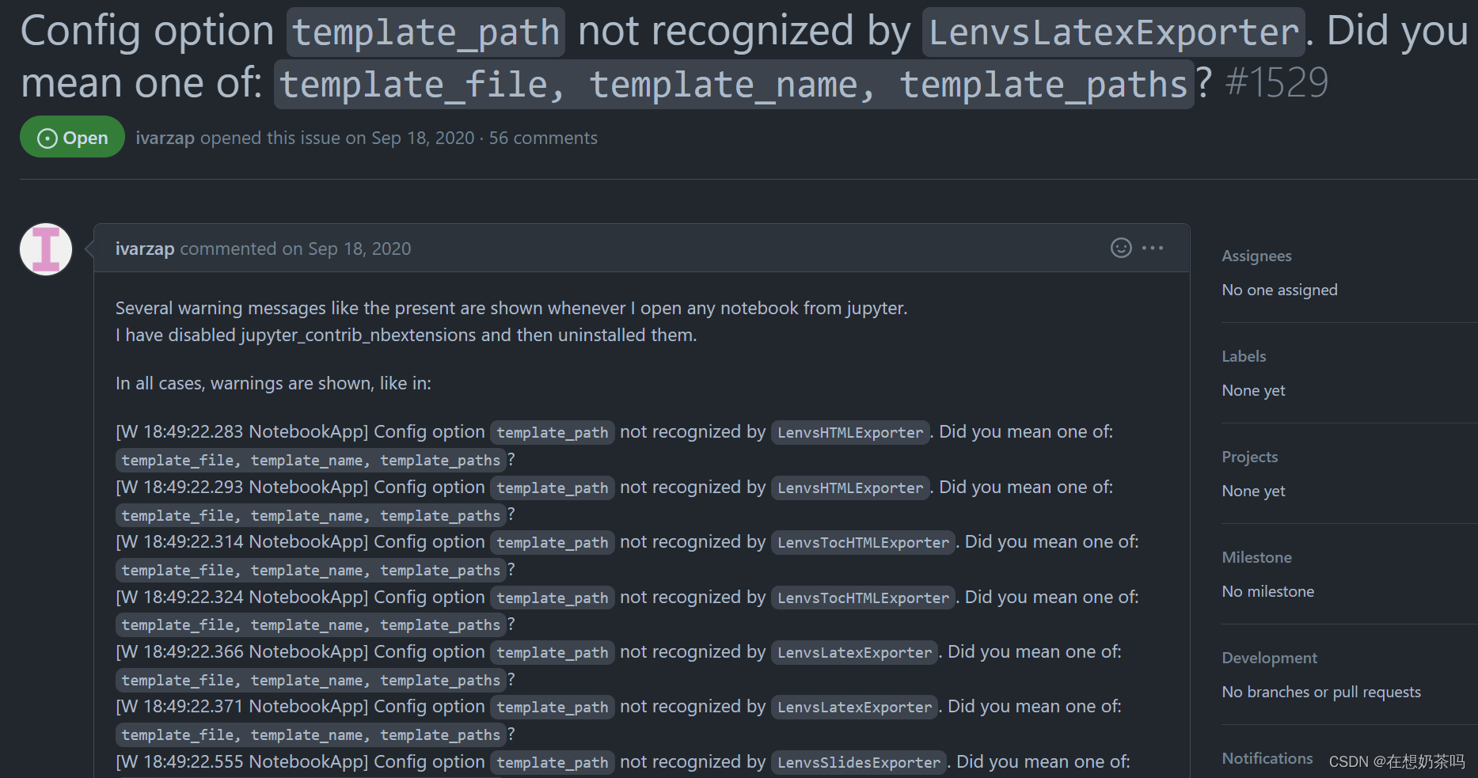The height and width of the screenshot is (778, 1478).
Task: Click 'No milestone' text
Action: pos(1267,591)
